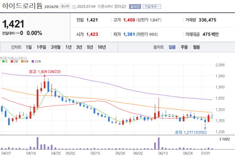Image resolution: width=235 pixels, height=156 pixels.
Task: Select the 일봉 candlestick chart
Action: pos(172,47)
